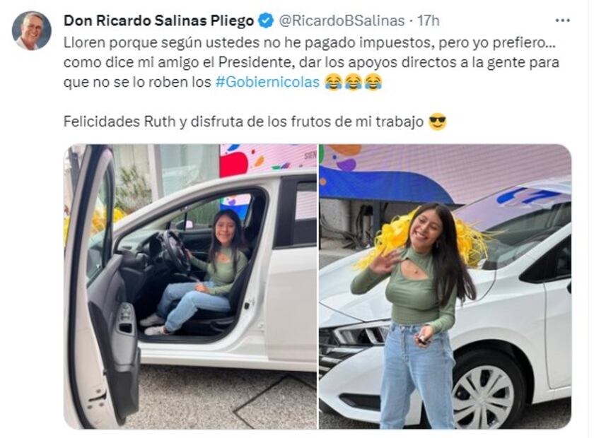Viewport: 594px width, 438px height.
Task: Open left photo of woman seated in car
Action: [190, 287]
